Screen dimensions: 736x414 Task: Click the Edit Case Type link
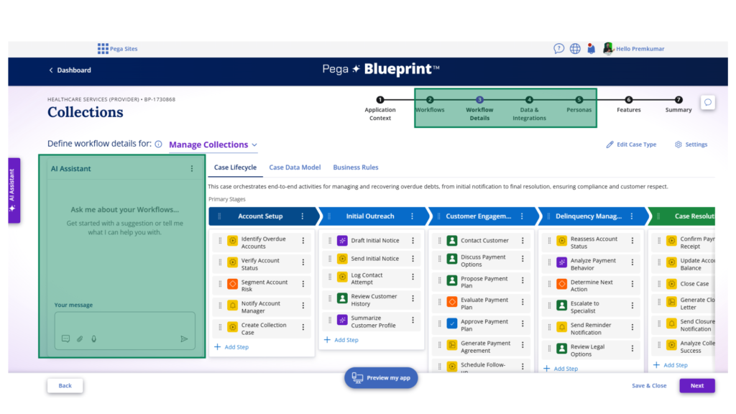(x=631, y=144)
